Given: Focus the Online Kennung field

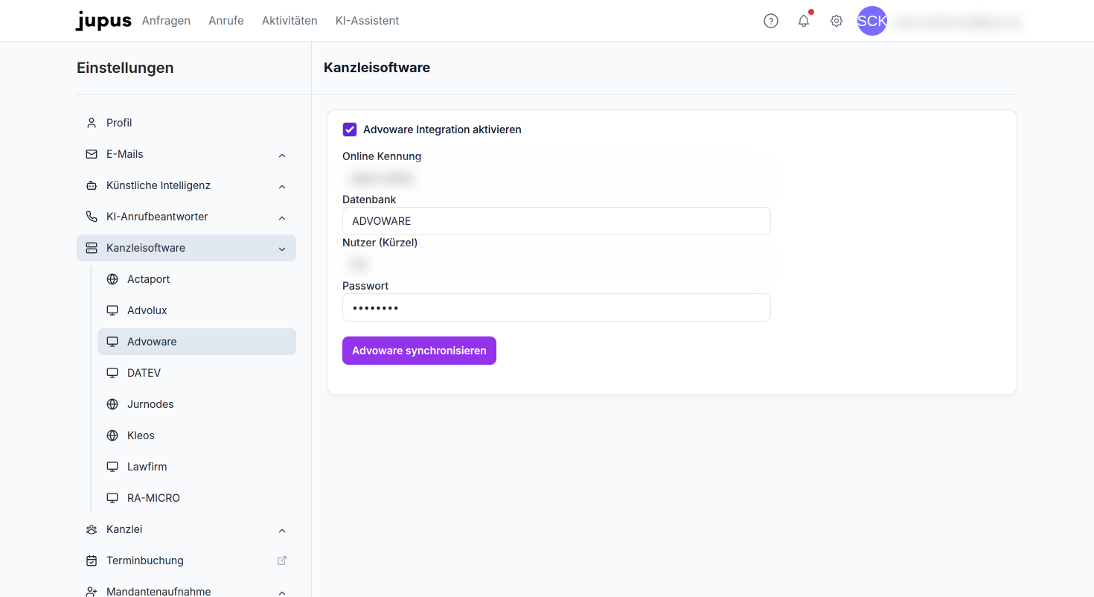Looking at the screenshot, I should [x=557, y=178].
